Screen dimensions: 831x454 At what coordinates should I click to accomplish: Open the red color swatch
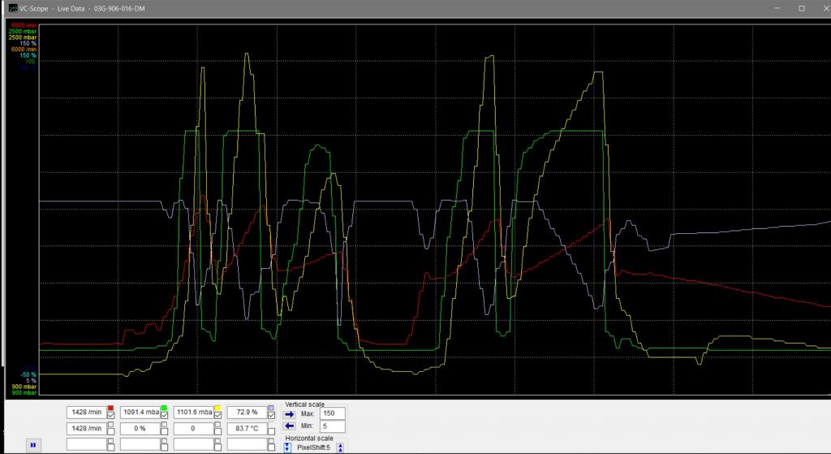coord(110,408)
